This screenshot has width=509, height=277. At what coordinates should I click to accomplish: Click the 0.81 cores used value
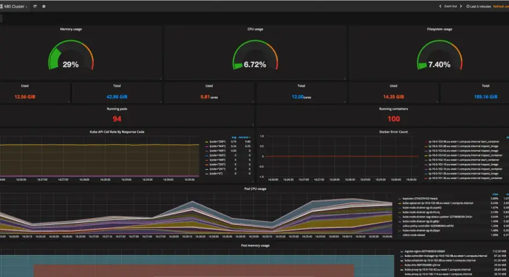[x=209, y=96]
